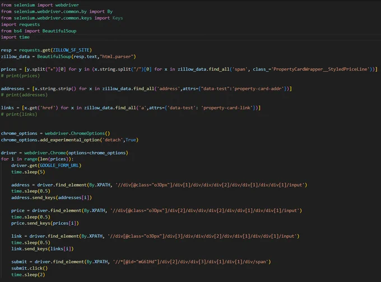Viewport: 381px width, 282px height.
Task: Click the 'submit.click()' line
Action: point(29,268)
